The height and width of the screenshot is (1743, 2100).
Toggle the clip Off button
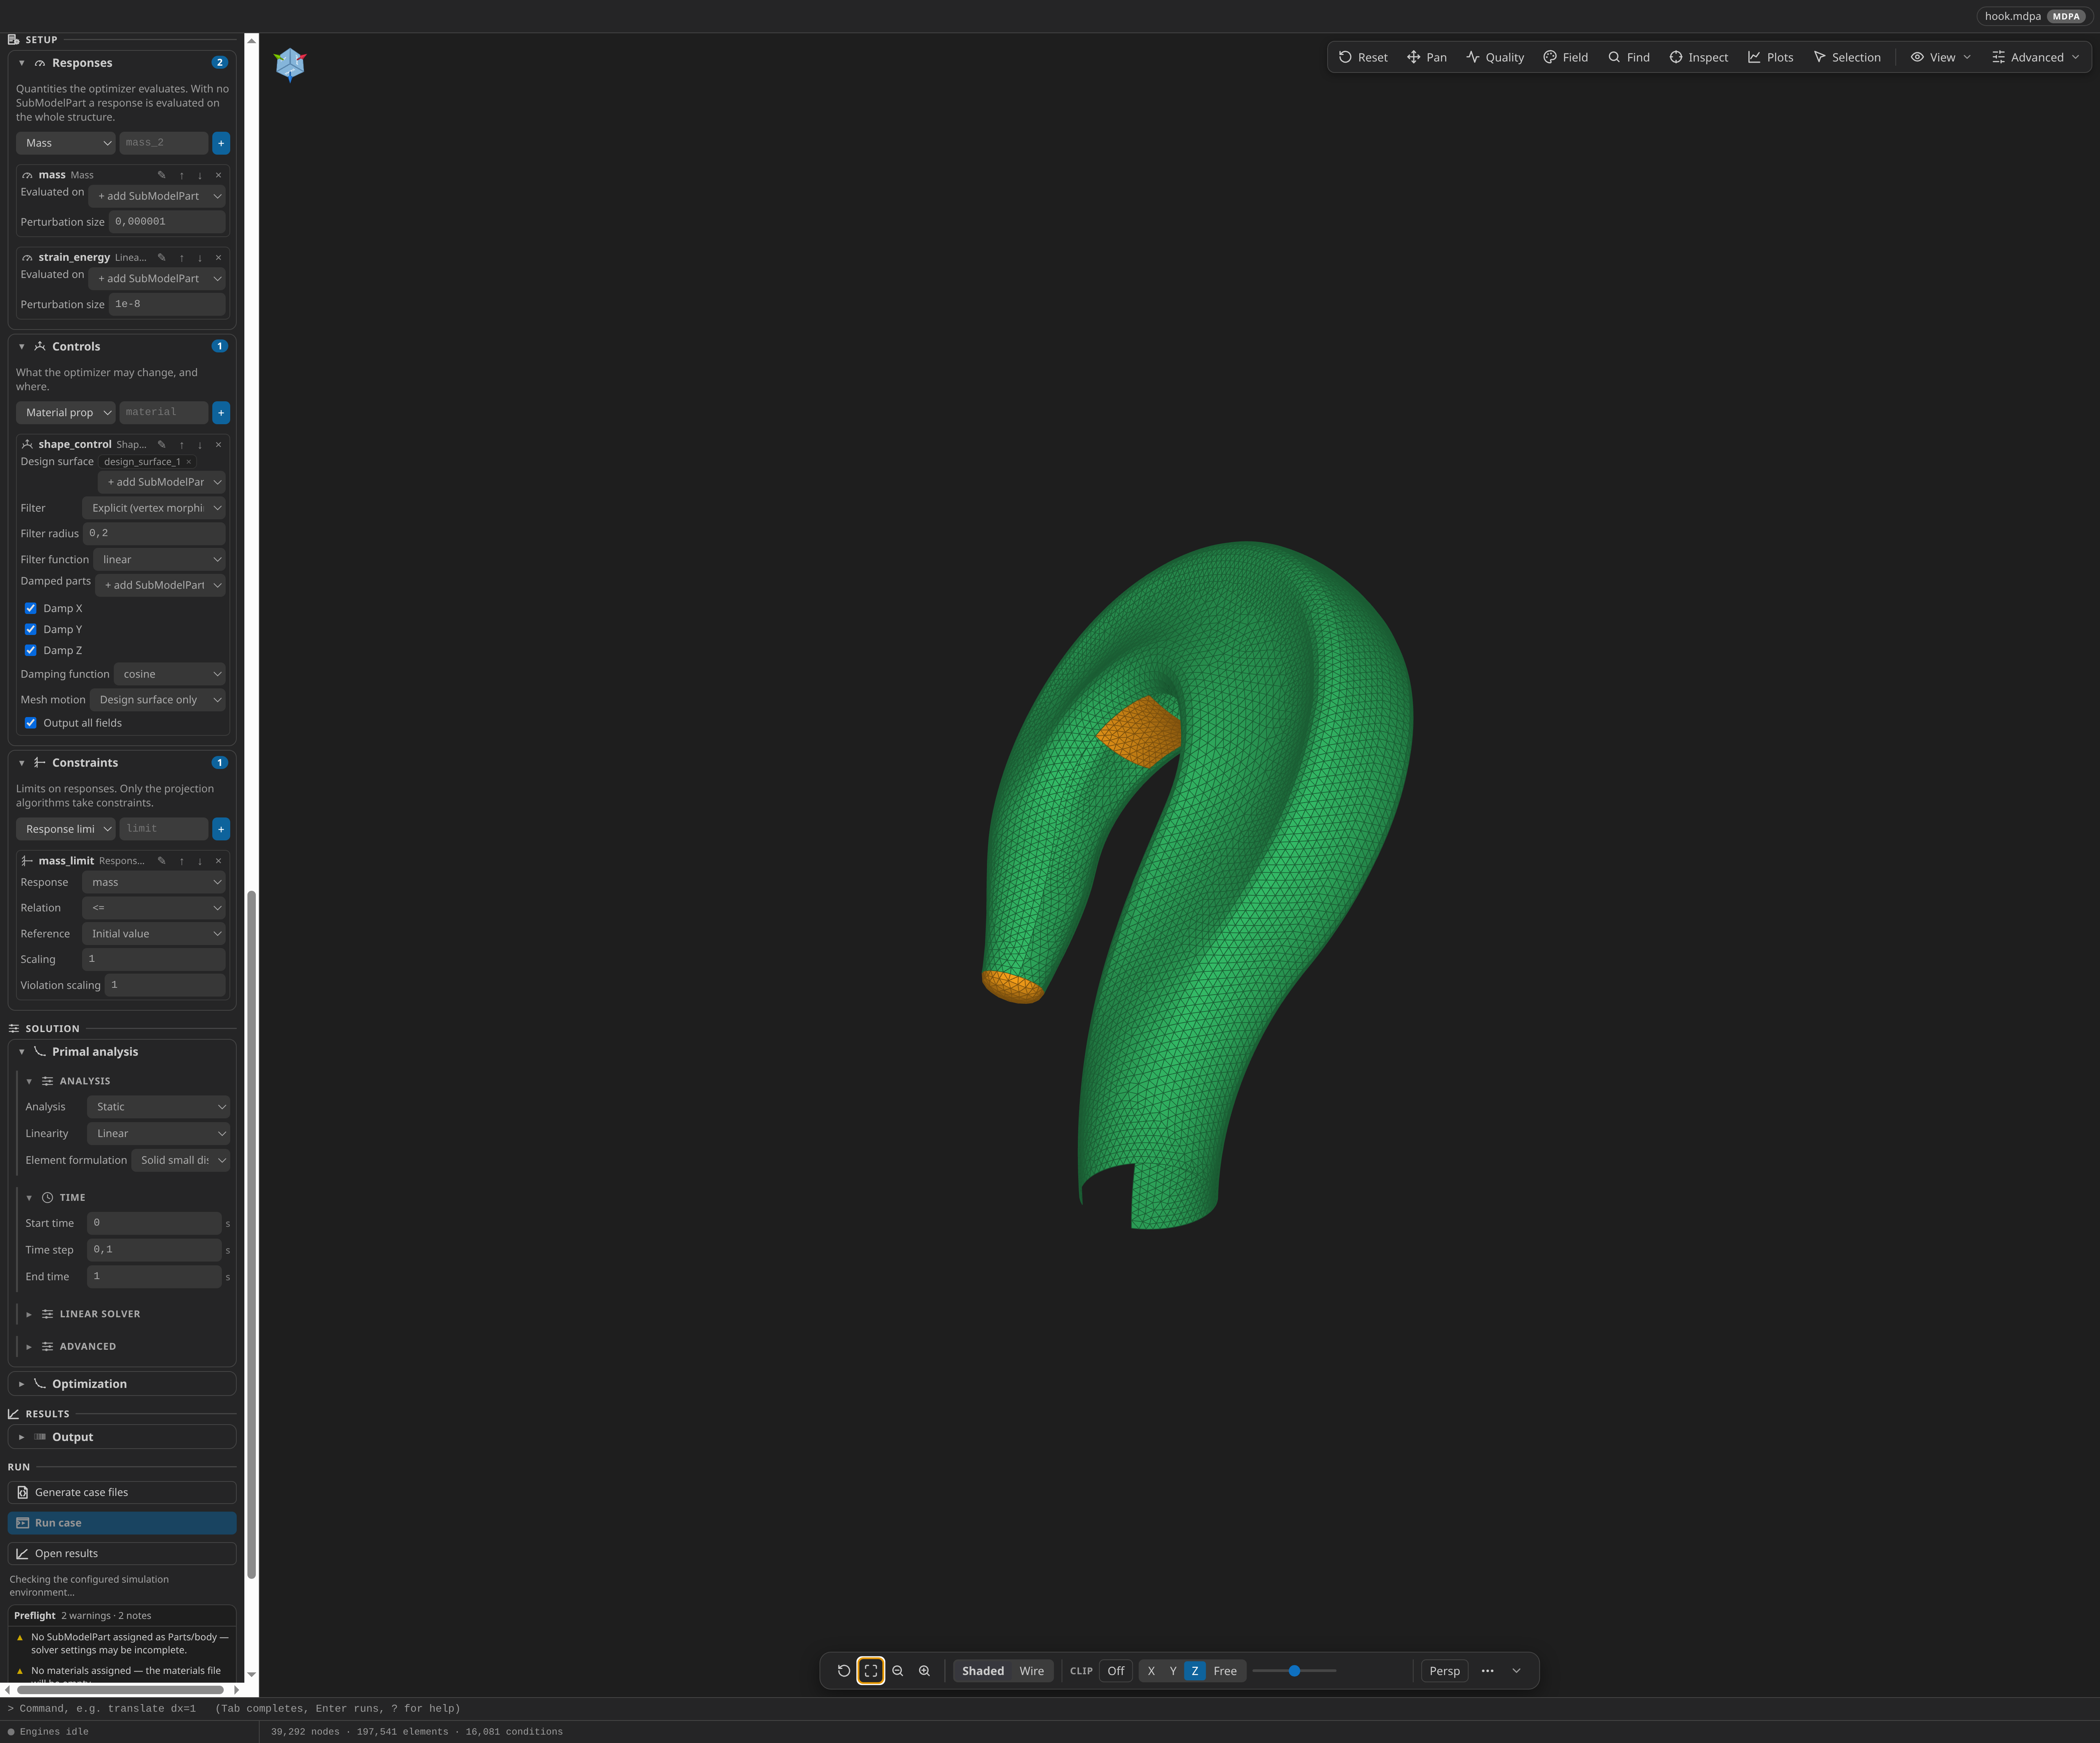tap(1116, 1671)
